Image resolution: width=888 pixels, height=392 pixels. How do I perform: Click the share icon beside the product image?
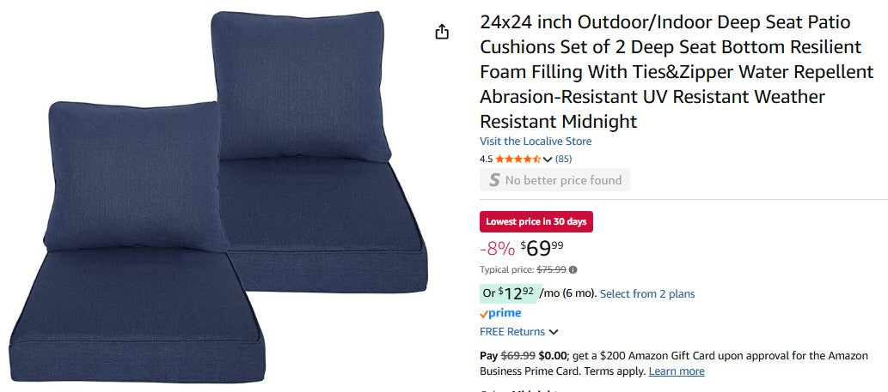[442, 32]
